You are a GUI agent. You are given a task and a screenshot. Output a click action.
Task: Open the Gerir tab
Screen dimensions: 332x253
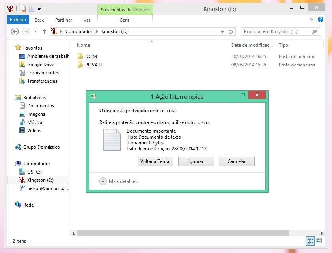(x=124, y=20)
